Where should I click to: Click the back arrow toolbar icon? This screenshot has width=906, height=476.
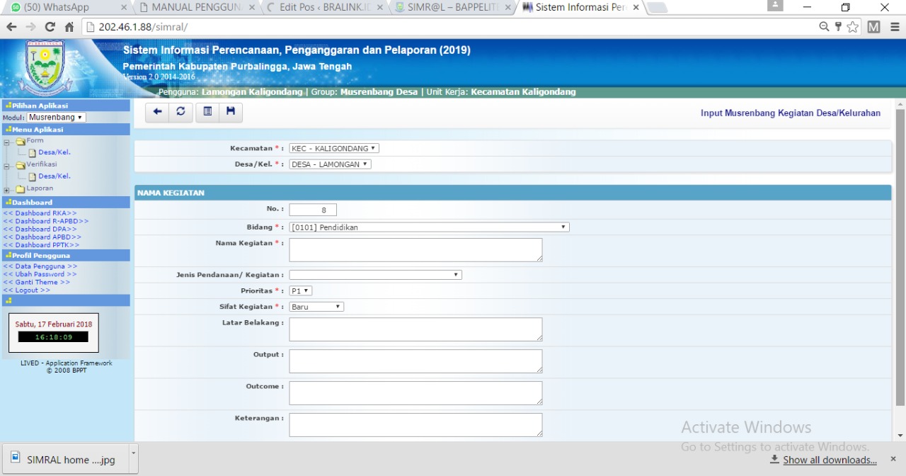point(157,112)
